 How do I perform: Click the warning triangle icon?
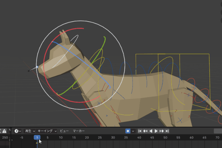4,131
